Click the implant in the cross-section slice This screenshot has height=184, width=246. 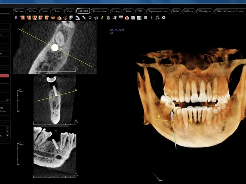(x=55, y=91)
